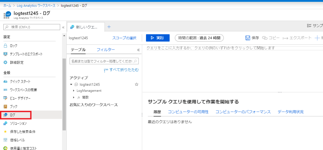
Task: Click into the query editor area
Action: point(233,67)
